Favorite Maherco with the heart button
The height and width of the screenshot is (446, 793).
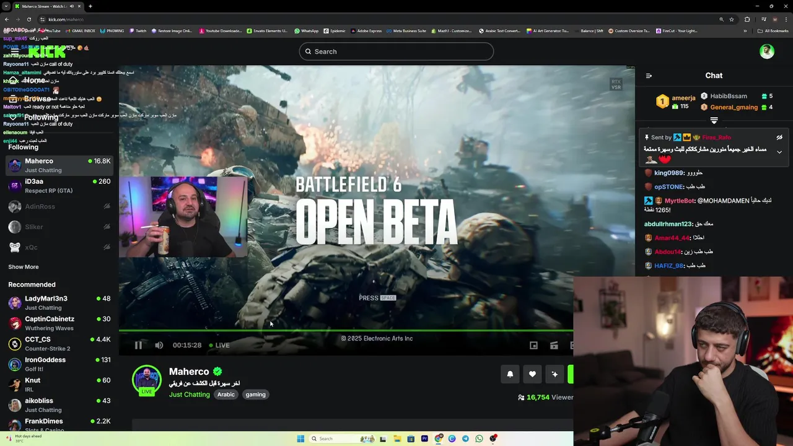(x=532, y=374)
